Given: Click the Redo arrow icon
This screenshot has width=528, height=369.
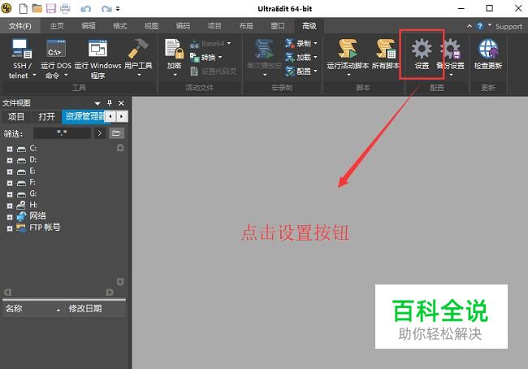Looking at the screenshot, I should pyautogui.click(x=106, y=9).
